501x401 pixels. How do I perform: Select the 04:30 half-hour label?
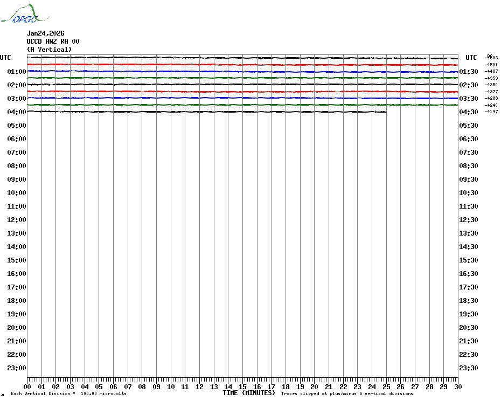[469, 112]
